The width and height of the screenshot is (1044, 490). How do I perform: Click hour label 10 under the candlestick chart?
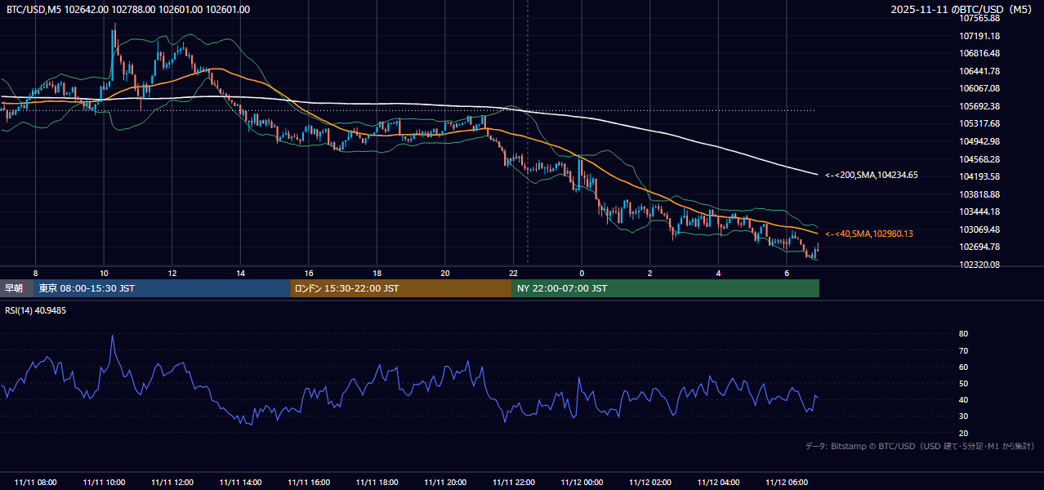pyautogui.click(x=104, y=273)
